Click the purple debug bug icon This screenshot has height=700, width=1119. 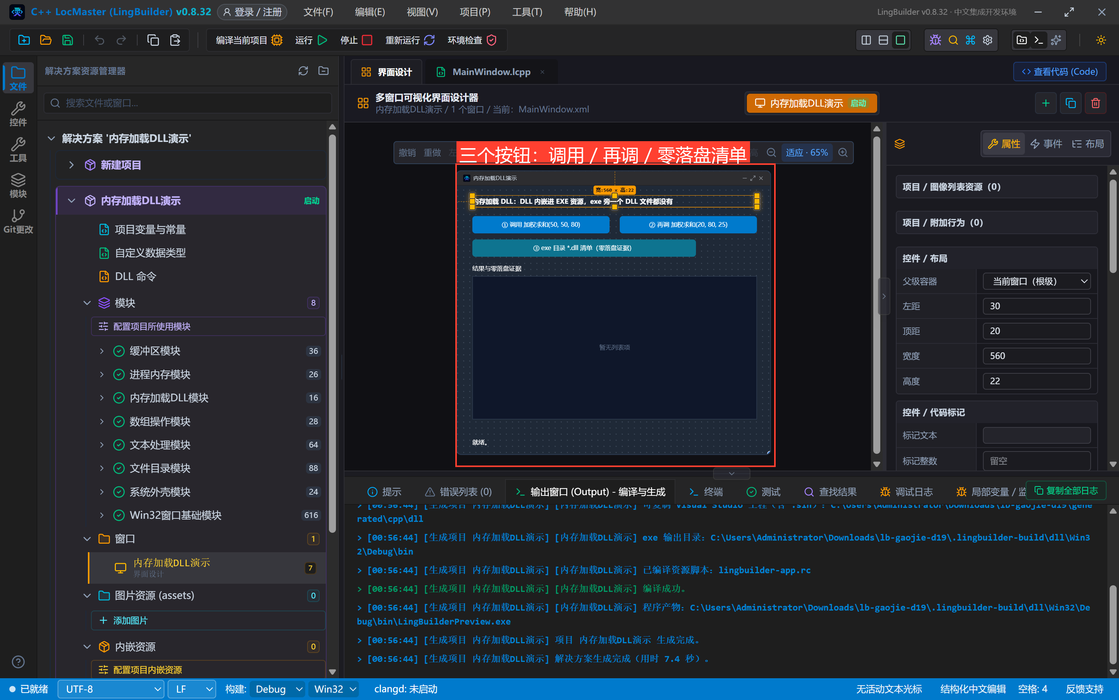coord(935,40)
